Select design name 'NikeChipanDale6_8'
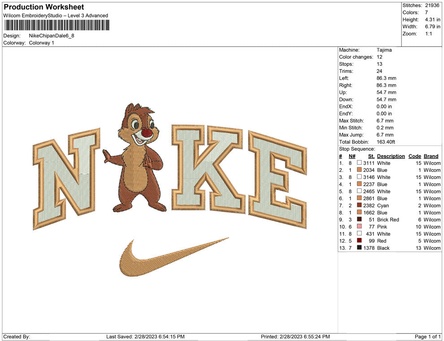 coord(52,36)
